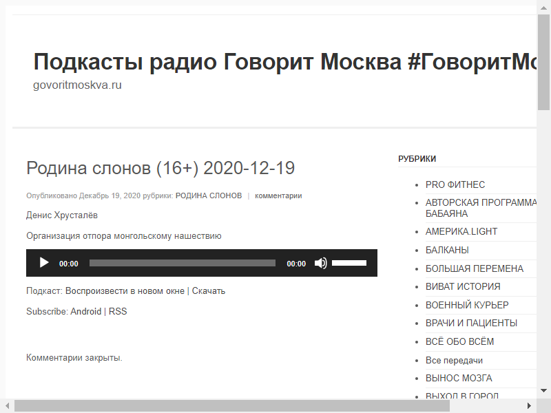Open post title Родина слонов (16+) 2020-12-19
The width and height of the screenshot is (551, 413).
point(160,168)
